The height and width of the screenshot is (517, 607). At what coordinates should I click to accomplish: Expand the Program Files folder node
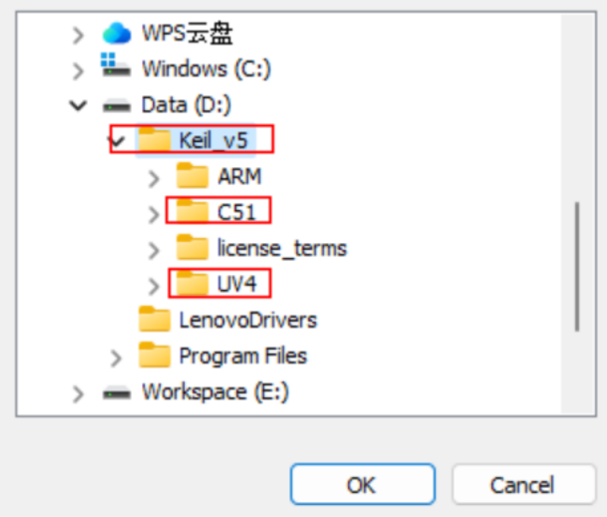[x=116, y=357]
